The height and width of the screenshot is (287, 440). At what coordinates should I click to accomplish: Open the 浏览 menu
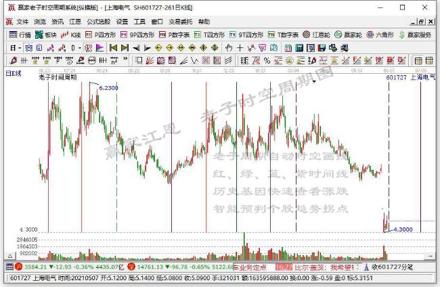coord(40,22)
